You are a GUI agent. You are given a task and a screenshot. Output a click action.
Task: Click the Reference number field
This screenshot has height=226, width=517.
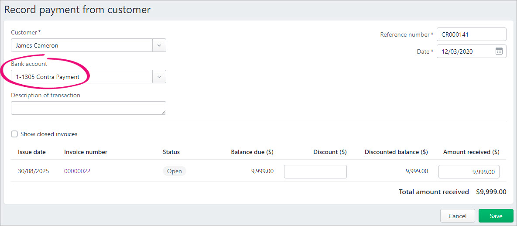471,34
